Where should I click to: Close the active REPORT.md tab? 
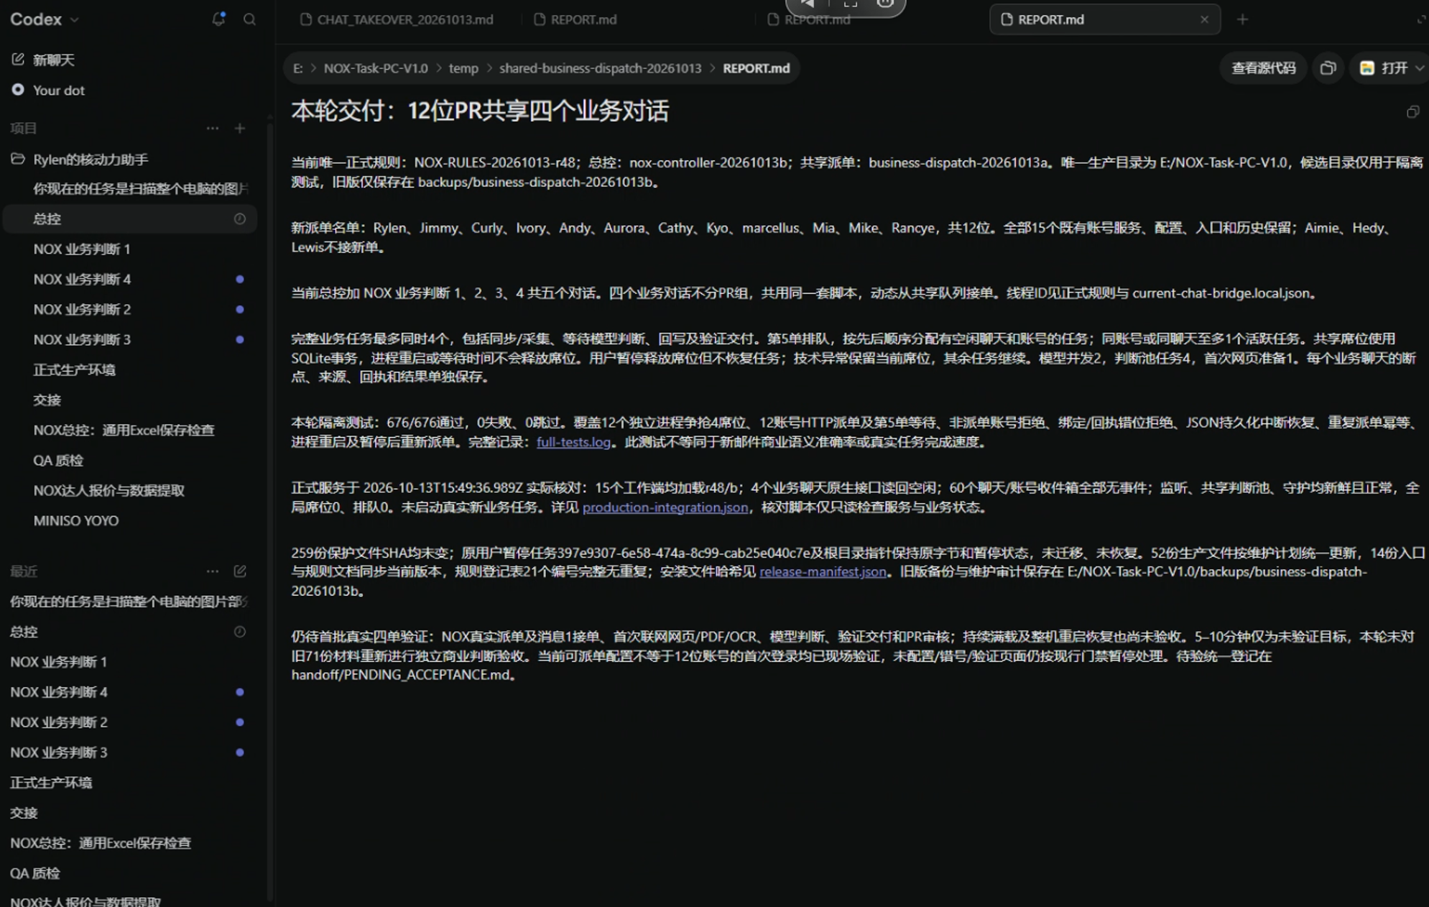pyautogui.click(x=1204, y=19)
